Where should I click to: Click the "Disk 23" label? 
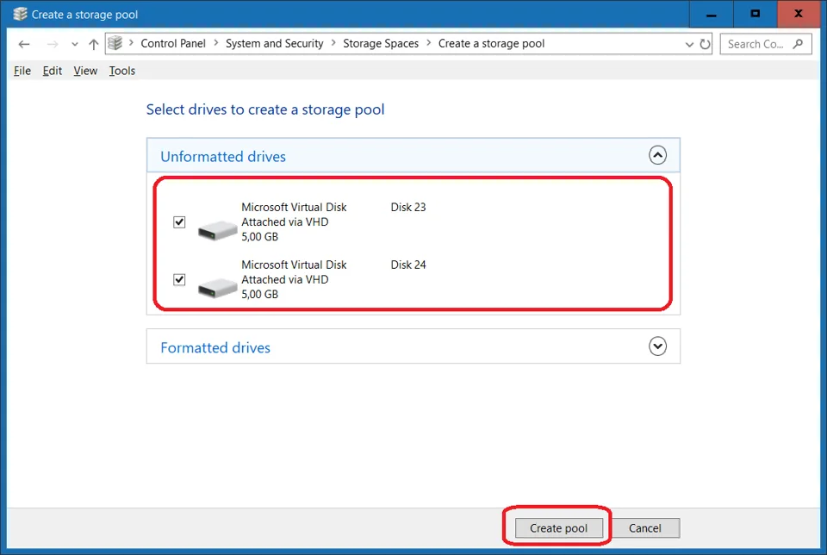tap(408, 208)
